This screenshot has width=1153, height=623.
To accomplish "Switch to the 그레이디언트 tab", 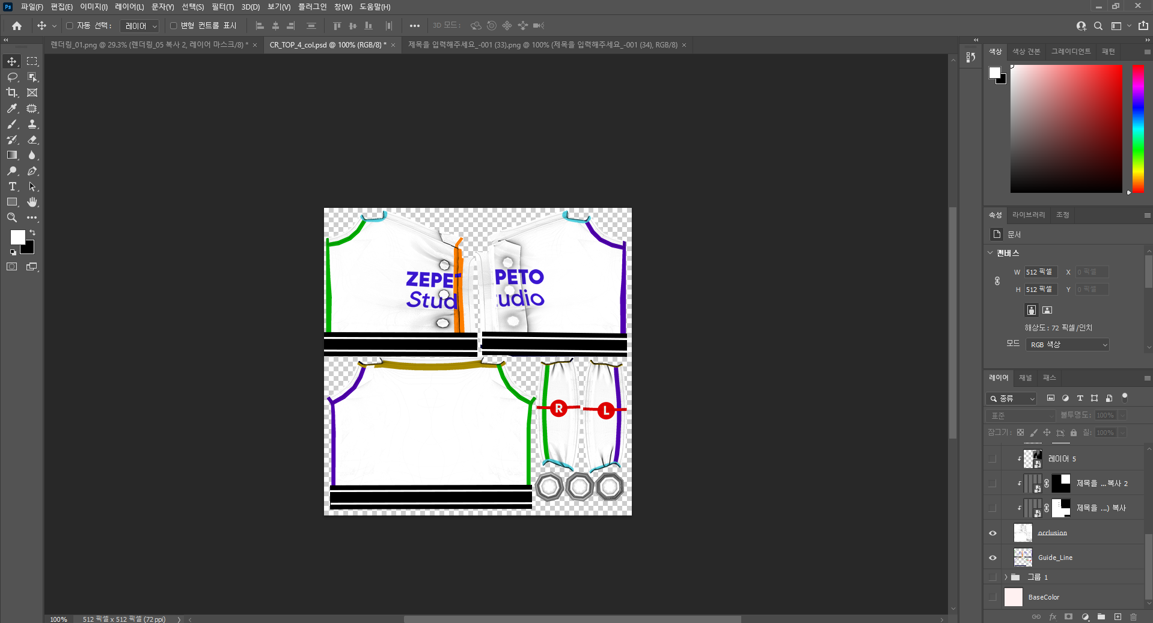I will (x=1071, y=52).
